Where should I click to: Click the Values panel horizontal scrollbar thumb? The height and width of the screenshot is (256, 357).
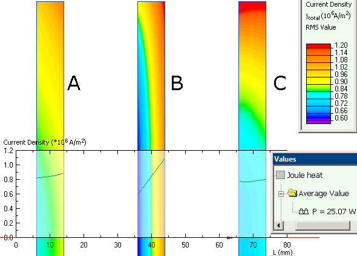323,226
